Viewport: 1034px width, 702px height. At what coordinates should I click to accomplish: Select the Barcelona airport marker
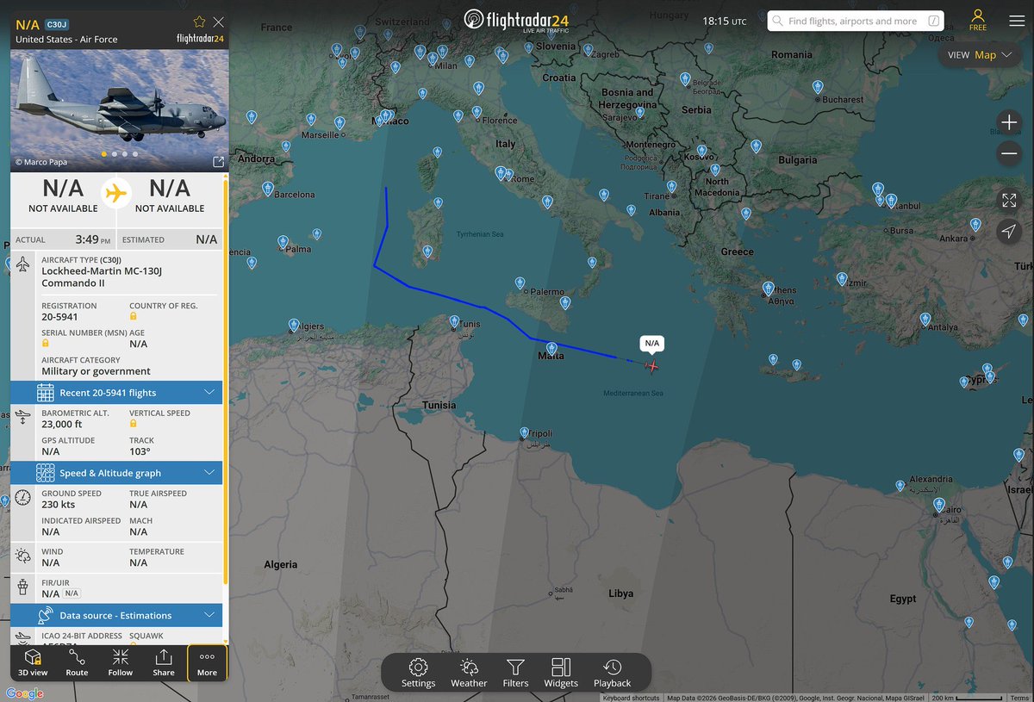pos(268,187)
